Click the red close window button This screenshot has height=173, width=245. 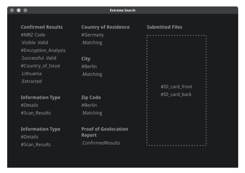click(12, 10)
